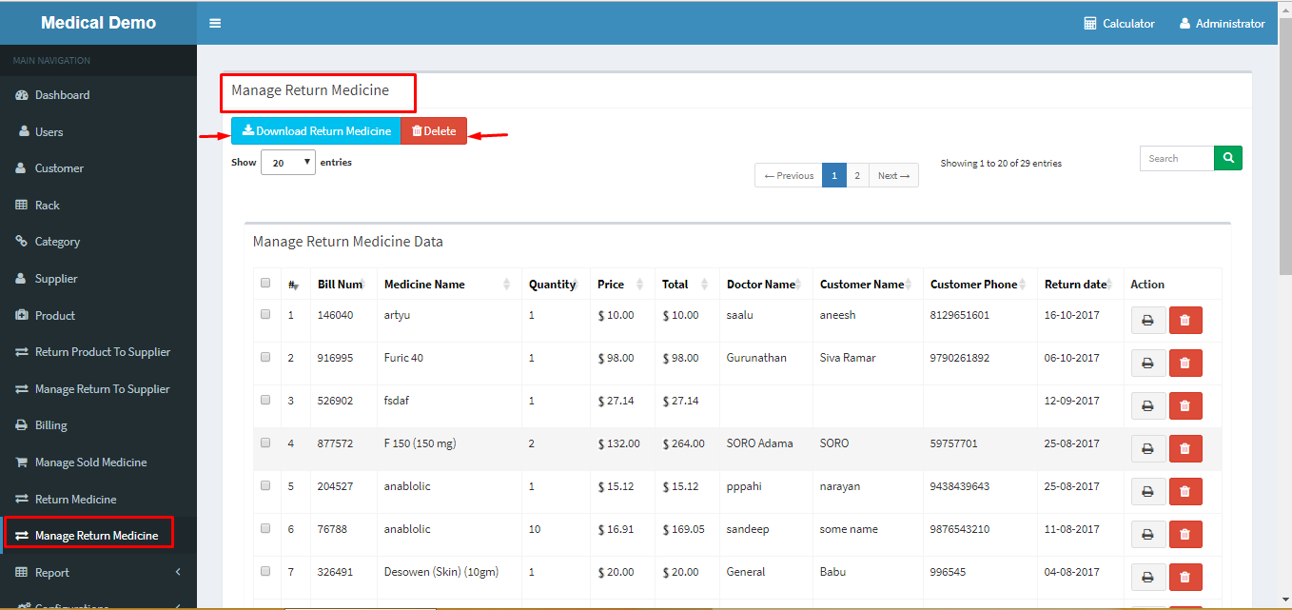Sort the table by Return date column

[1081, 284]
